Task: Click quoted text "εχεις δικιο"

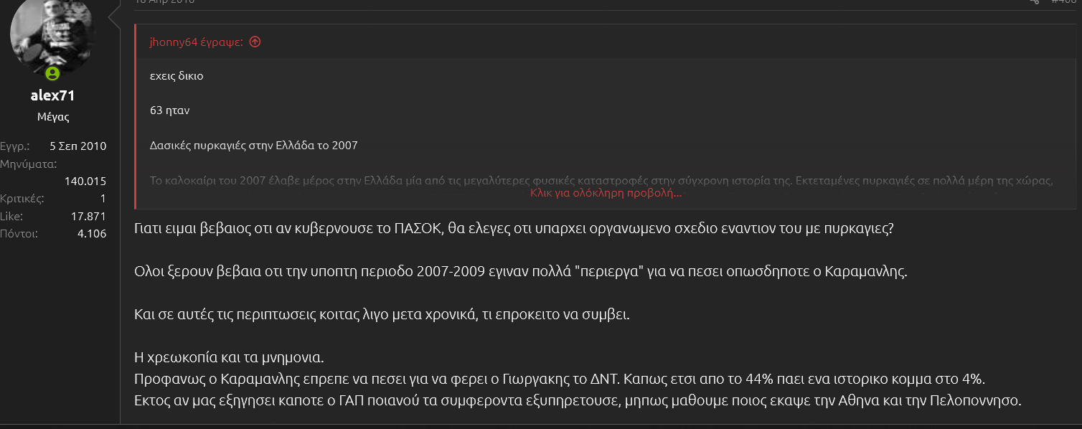Action: coord(177,75)
